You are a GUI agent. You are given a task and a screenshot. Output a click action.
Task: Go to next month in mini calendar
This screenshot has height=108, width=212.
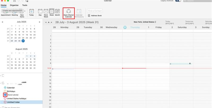(39, 22)
